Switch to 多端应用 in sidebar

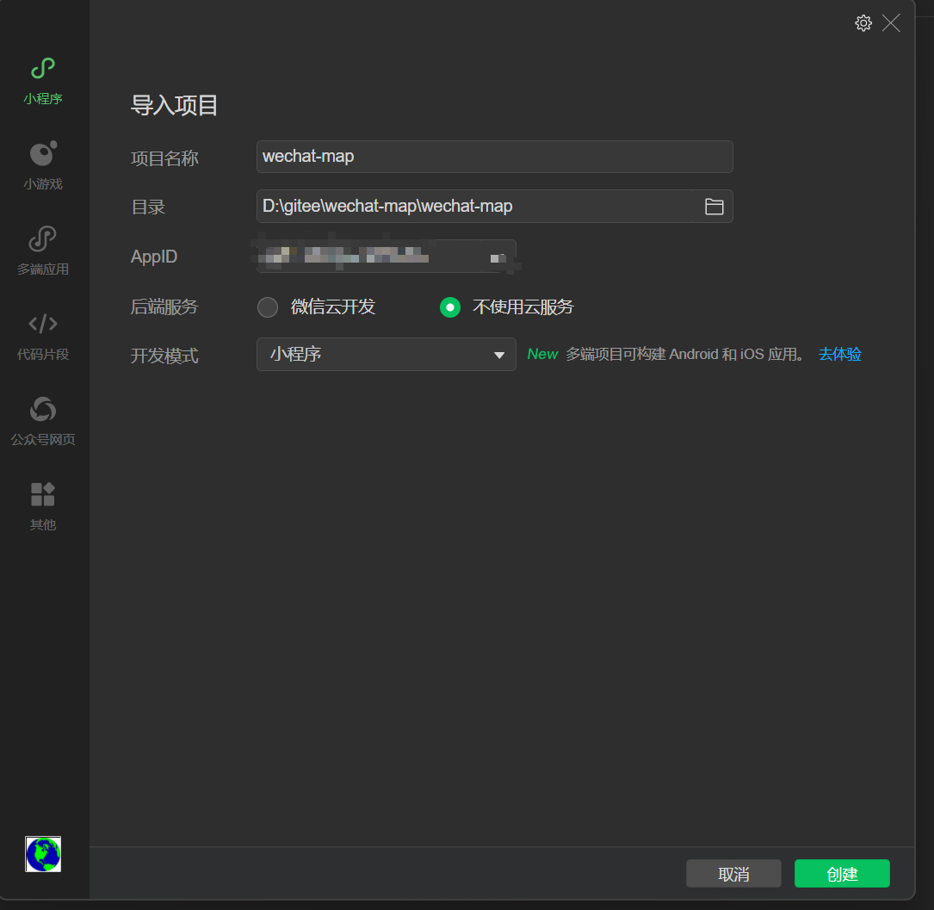click(x=43, y=251)
